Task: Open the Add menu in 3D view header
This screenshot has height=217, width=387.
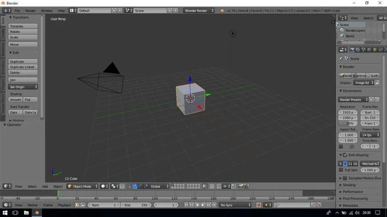Action: coord(45,186)
